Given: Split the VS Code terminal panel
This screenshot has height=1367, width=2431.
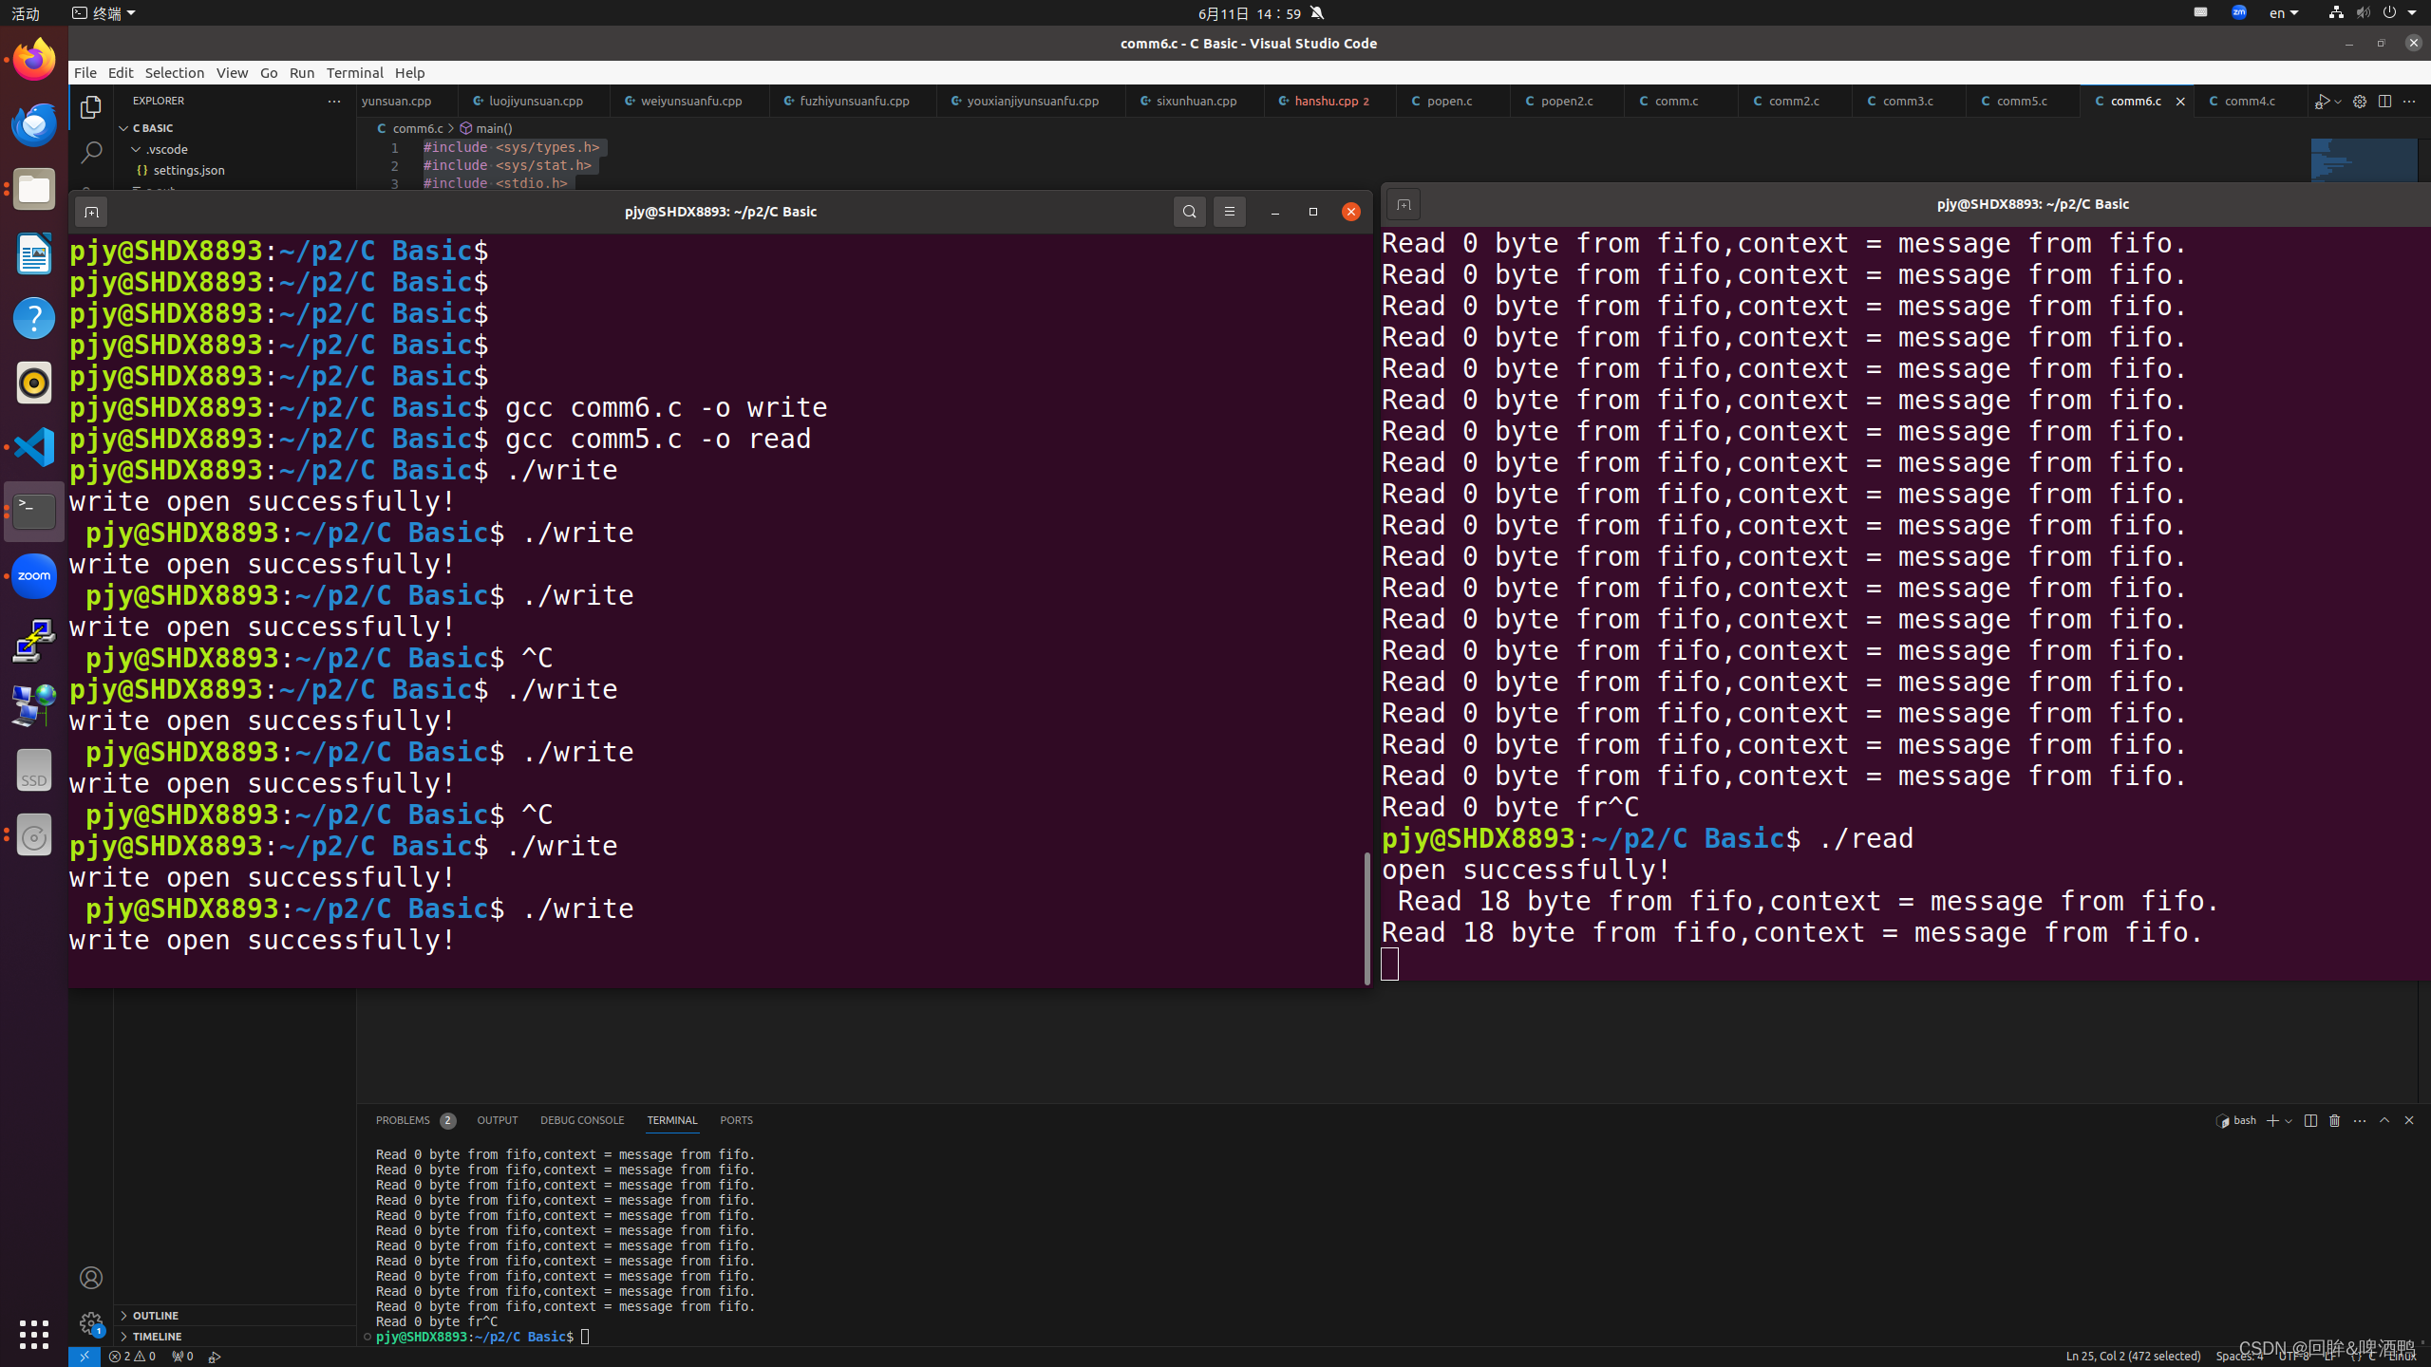Looking at the screenshot, I should point(2310,1121).
